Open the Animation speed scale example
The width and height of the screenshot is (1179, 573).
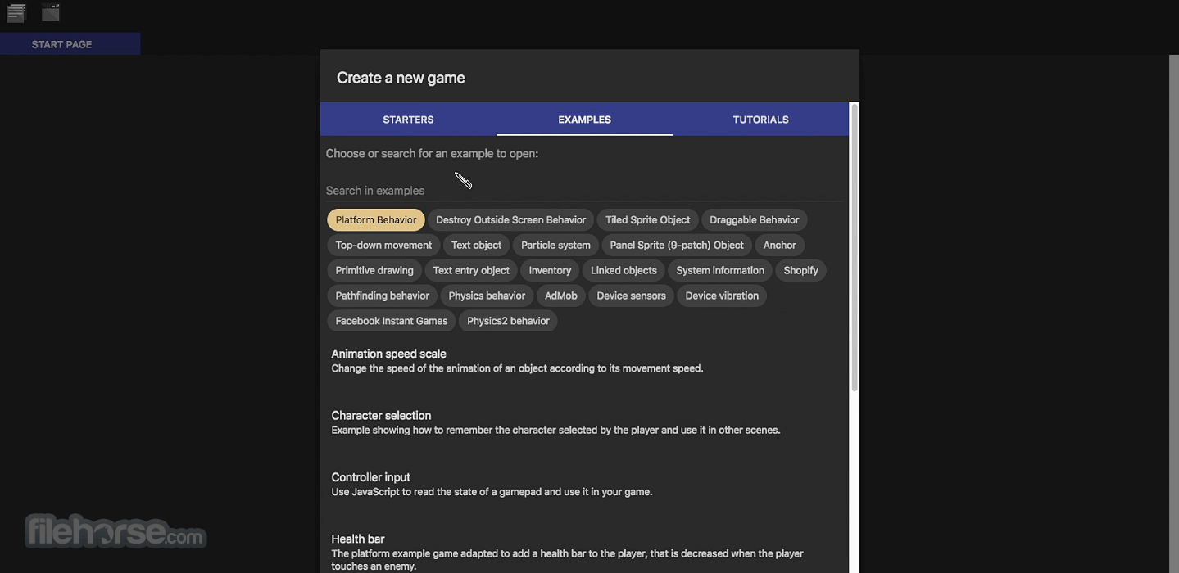point(584,361)
